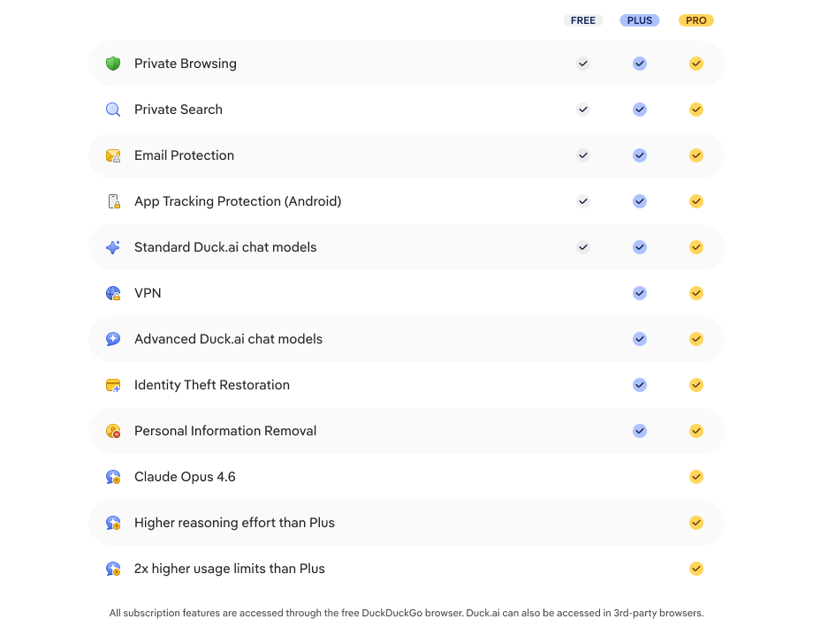Select the VPN globe icon
The image size is (813, 634).
[x=112, y=292]
